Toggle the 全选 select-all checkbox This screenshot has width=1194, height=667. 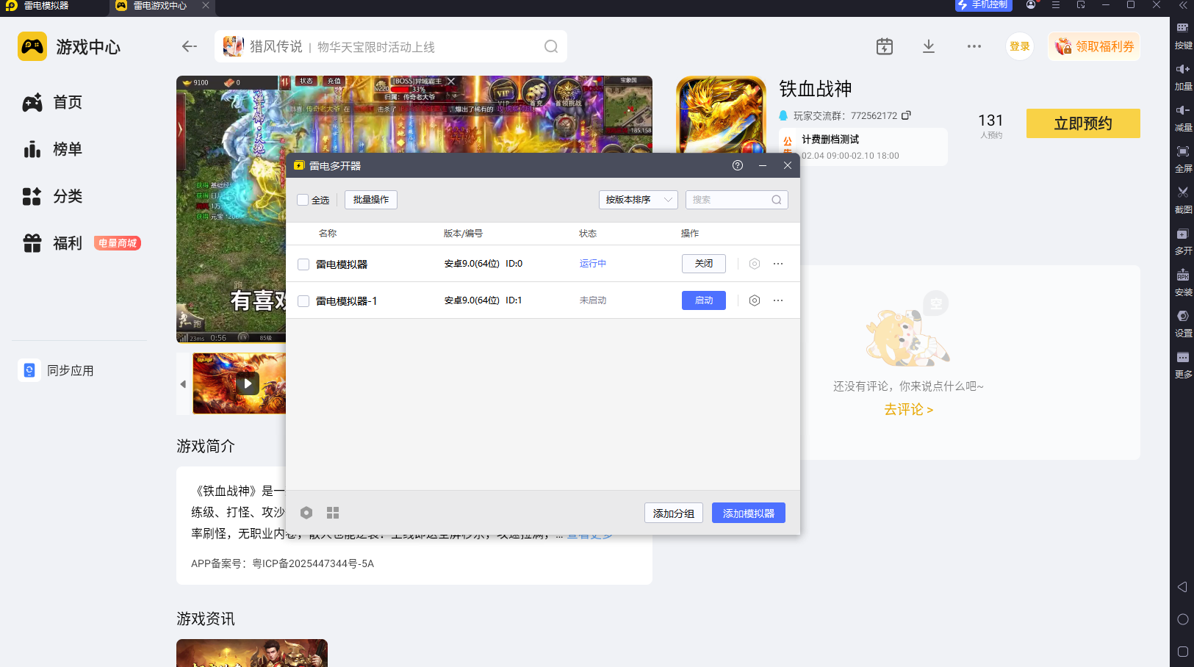[303, 200]
